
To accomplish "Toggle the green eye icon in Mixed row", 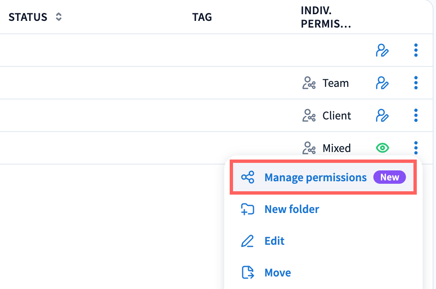I will [x=382, y=148].
